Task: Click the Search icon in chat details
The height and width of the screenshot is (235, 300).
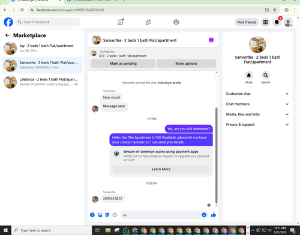Action: [x=266, y=76]
